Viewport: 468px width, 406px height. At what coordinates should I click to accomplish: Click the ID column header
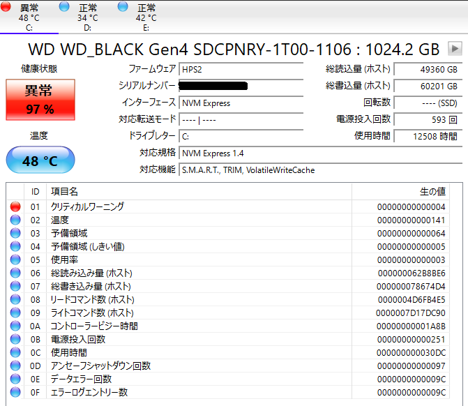(35, 191)
